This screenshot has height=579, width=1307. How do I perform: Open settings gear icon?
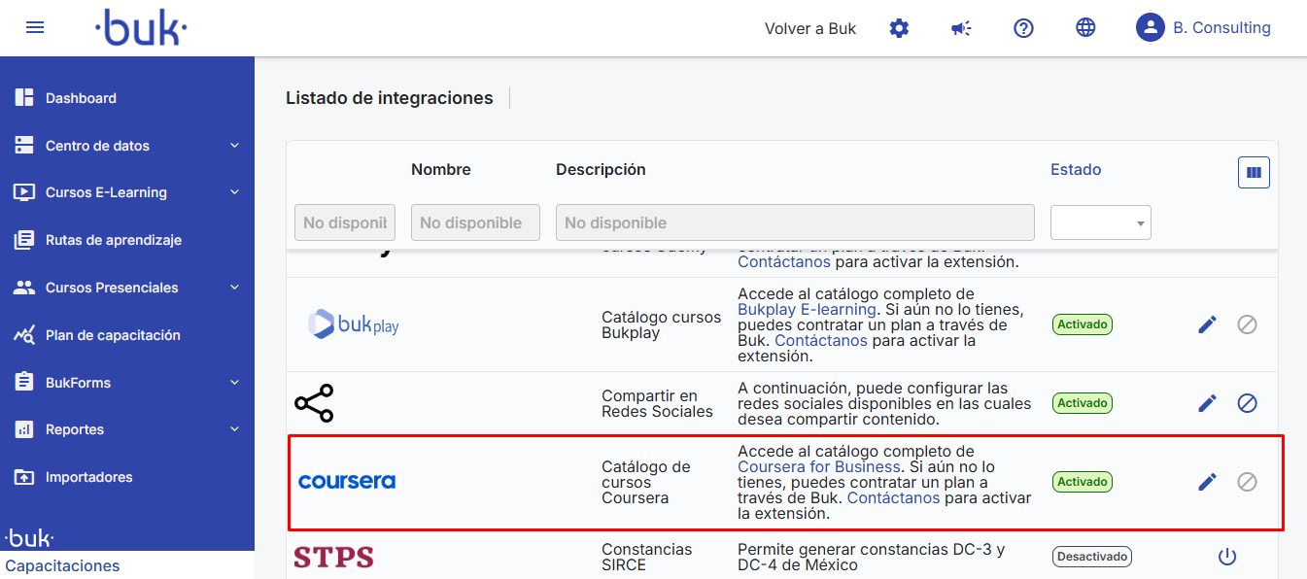coord(899,28)
